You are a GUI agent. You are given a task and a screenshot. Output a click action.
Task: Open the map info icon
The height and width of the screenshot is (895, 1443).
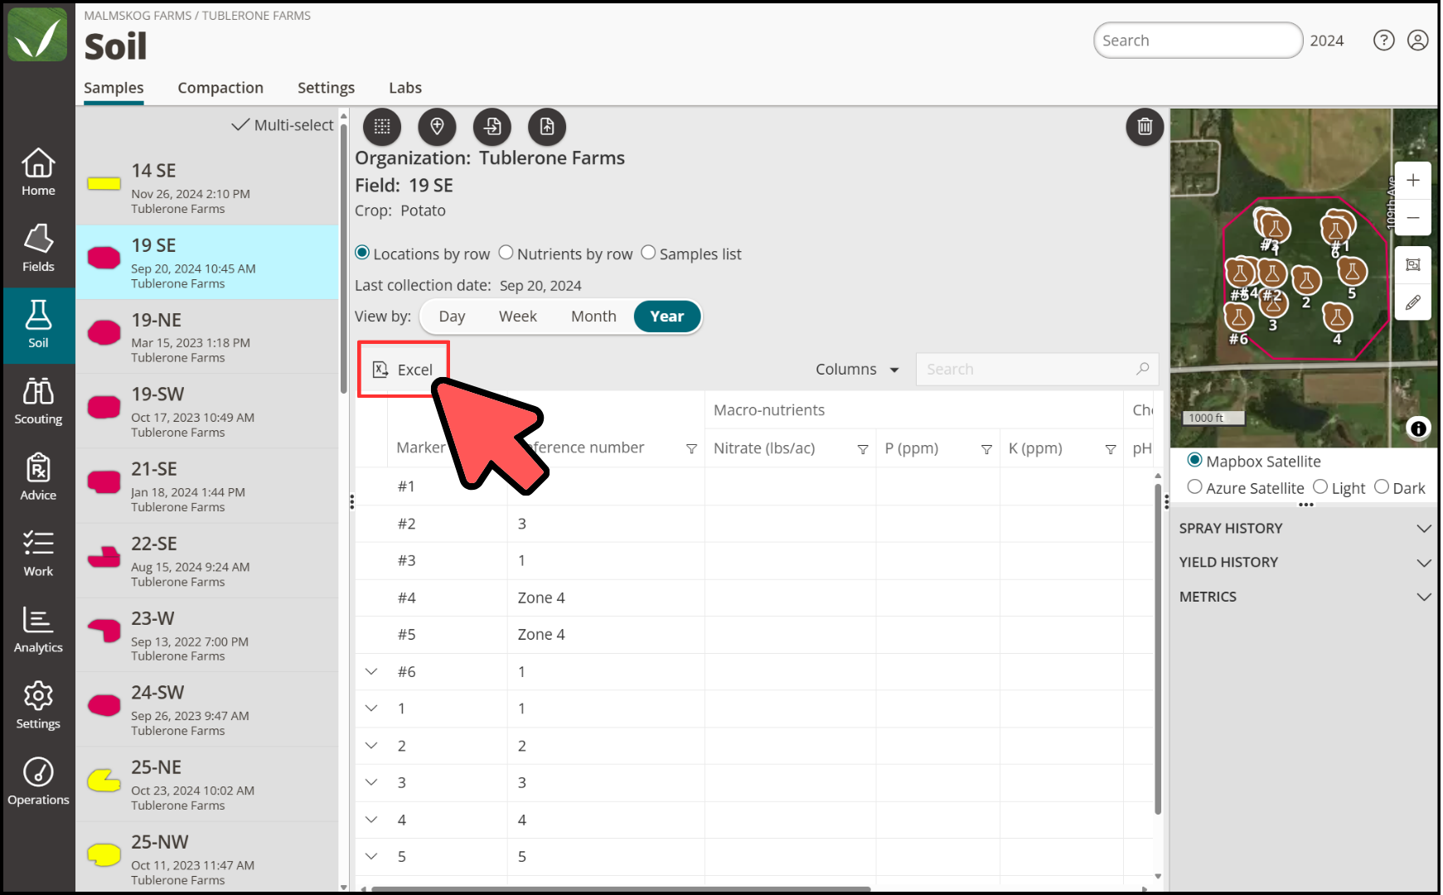(1418, 428)
